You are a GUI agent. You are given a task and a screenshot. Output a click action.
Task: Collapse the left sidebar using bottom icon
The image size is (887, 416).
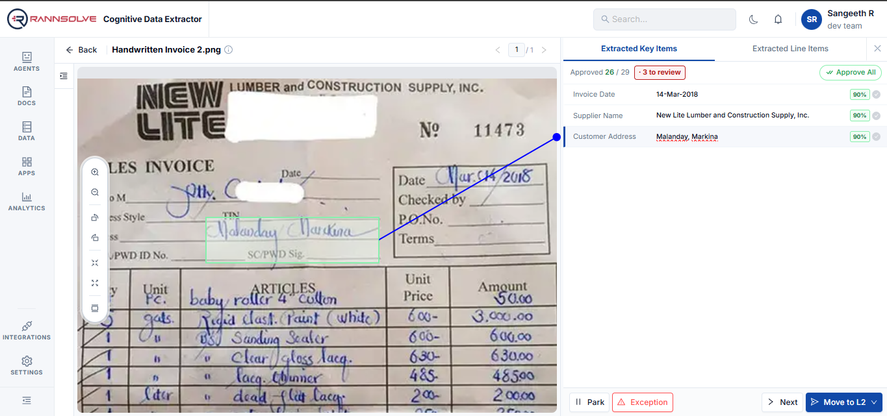tap(27, 400)
